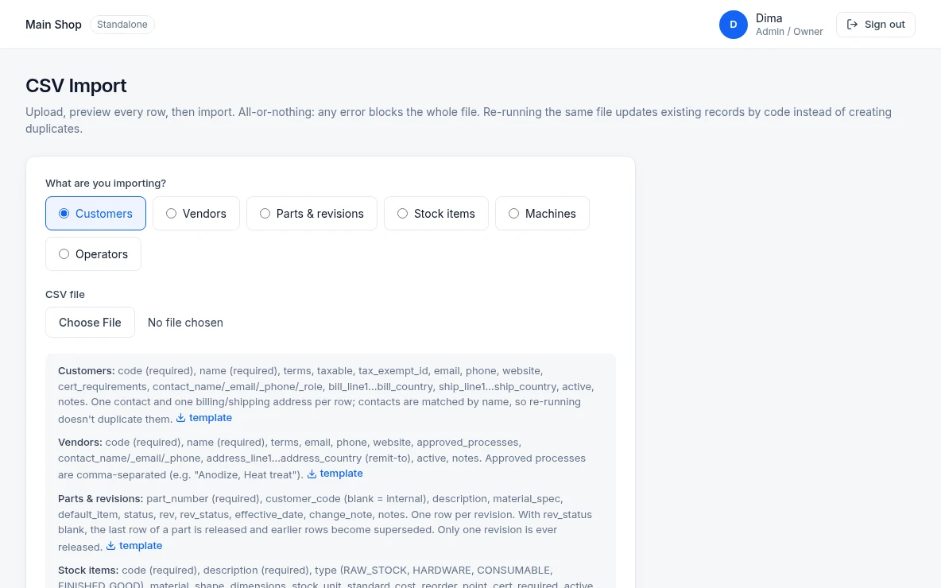Screen dimensions: 941x588
Task: Select the Operators radio option
Action: 93,253
